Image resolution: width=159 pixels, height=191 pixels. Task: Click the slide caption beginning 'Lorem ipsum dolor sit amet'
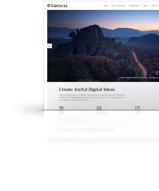(x=139, y=78)
